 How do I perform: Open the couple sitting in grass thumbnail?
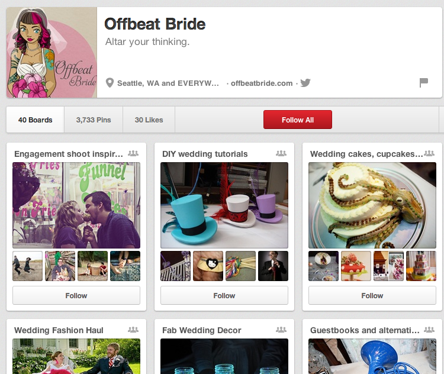click(x=92, y=266)
